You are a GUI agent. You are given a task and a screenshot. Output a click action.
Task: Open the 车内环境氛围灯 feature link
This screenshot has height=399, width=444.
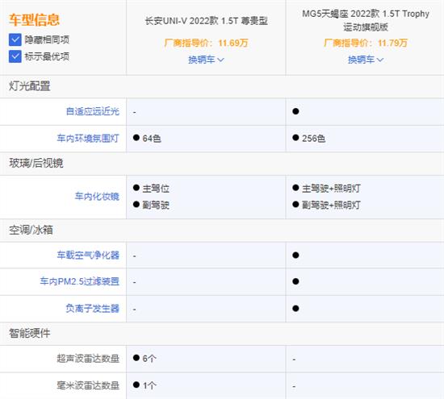coord(88,139)
